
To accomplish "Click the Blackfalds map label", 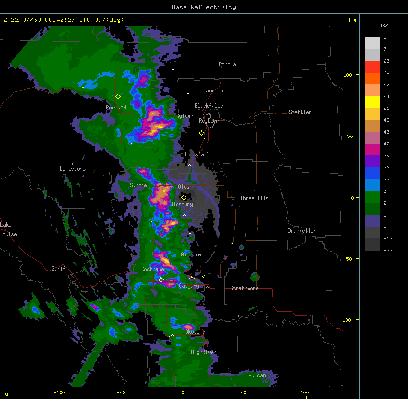I will point(209,106).
